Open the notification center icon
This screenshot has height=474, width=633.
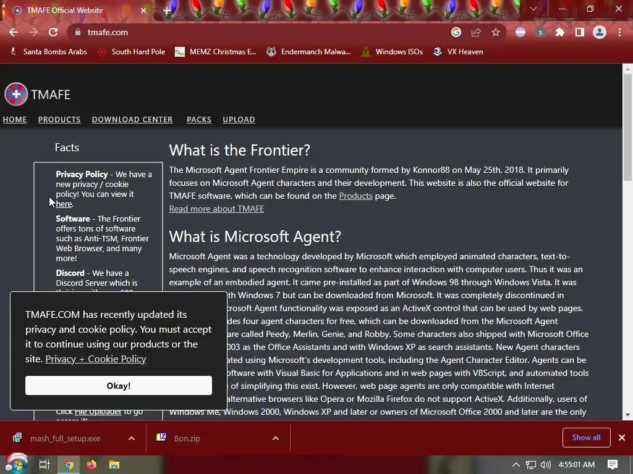613,465
